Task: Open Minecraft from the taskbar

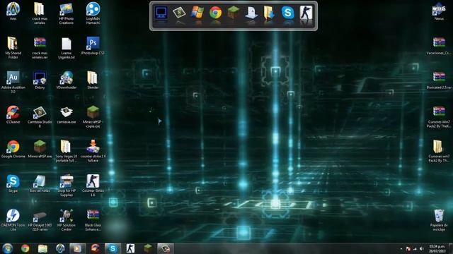Action: coord(148,248)
